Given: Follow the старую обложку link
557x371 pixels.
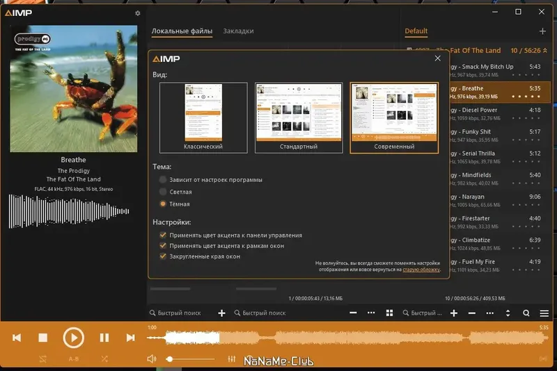Looking at the screenshot, I should (421, 270).
